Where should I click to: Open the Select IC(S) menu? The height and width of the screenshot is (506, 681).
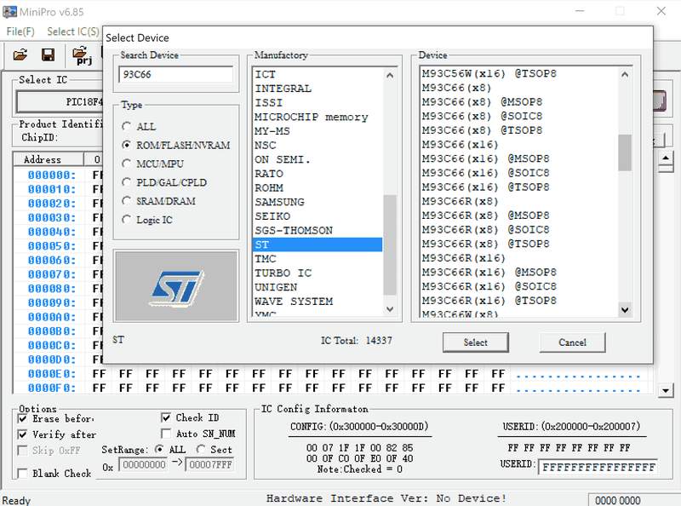(73, 32)
